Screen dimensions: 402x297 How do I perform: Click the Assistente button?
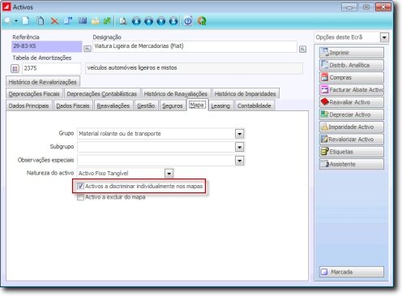tap(352, 164)
